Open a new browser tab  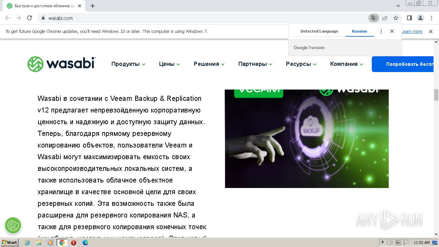pos(93,6)
